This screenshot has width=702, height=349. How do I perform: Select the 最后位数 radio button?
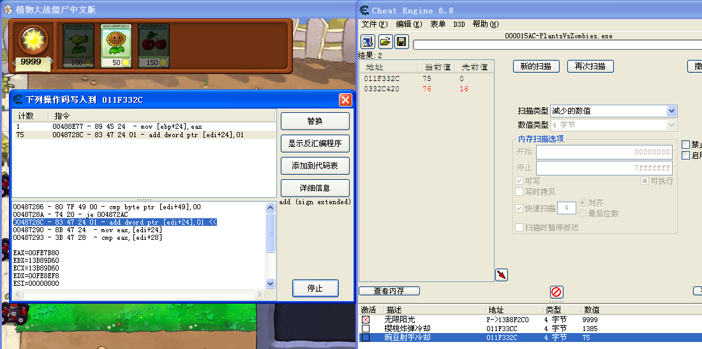[x=583, y=214]
